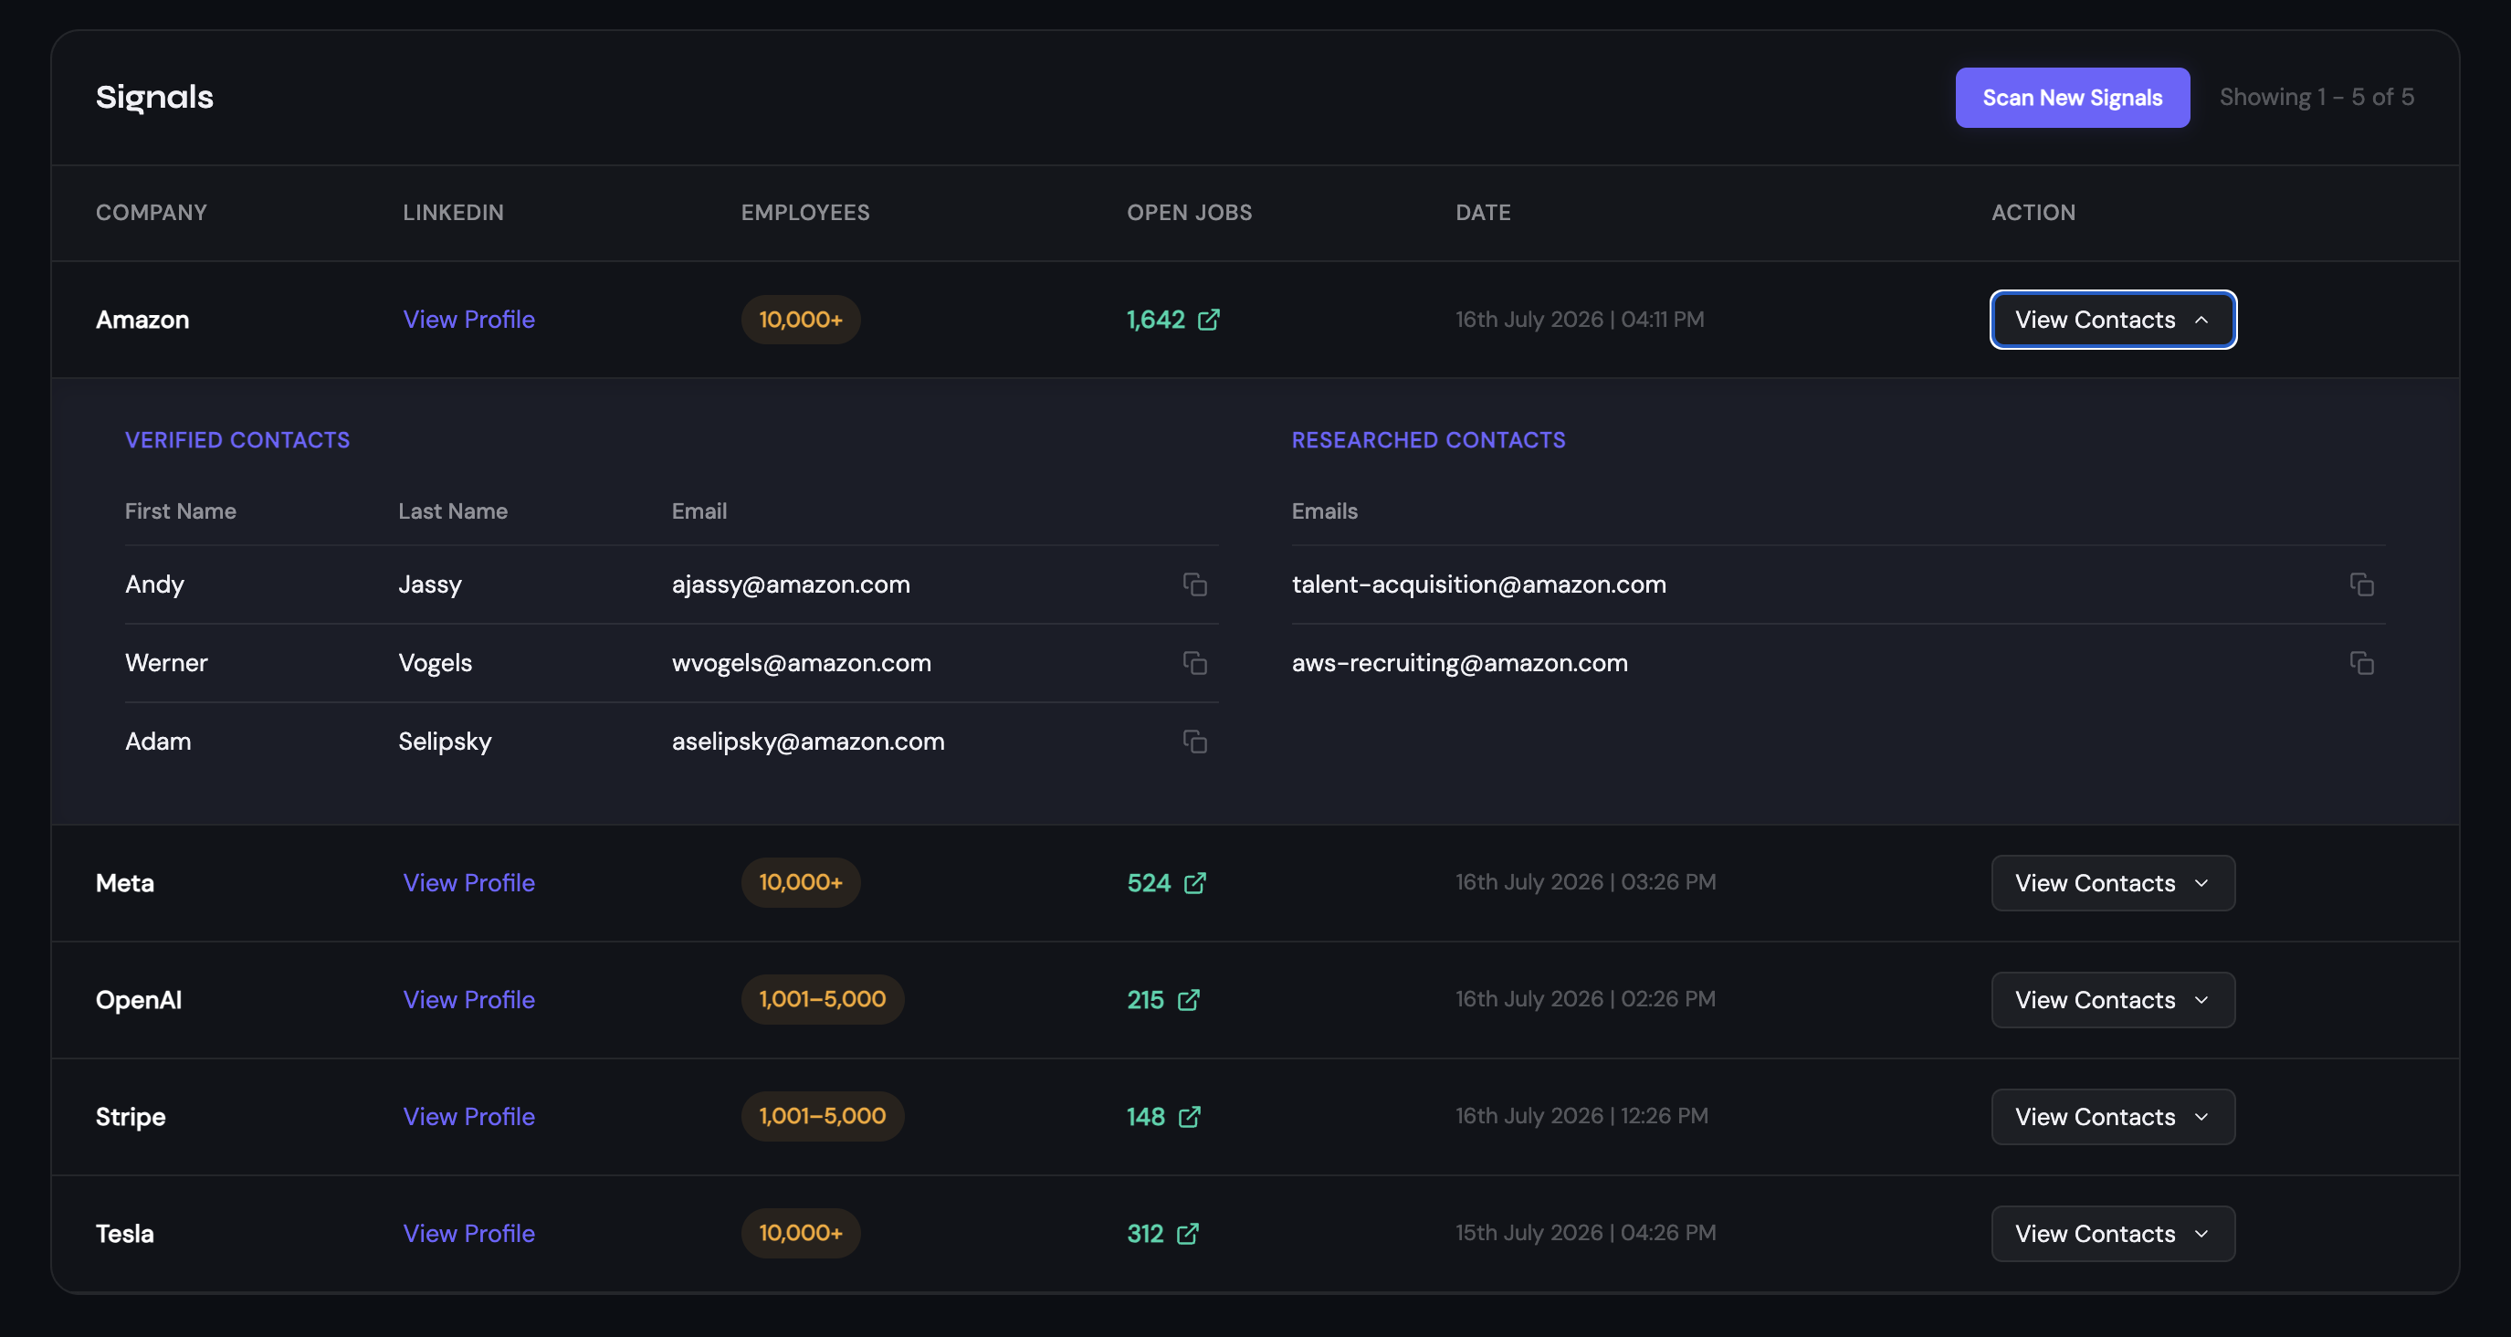
Task: Expand View Contacts for Tesla
Action: [x=2112, y=1234]
